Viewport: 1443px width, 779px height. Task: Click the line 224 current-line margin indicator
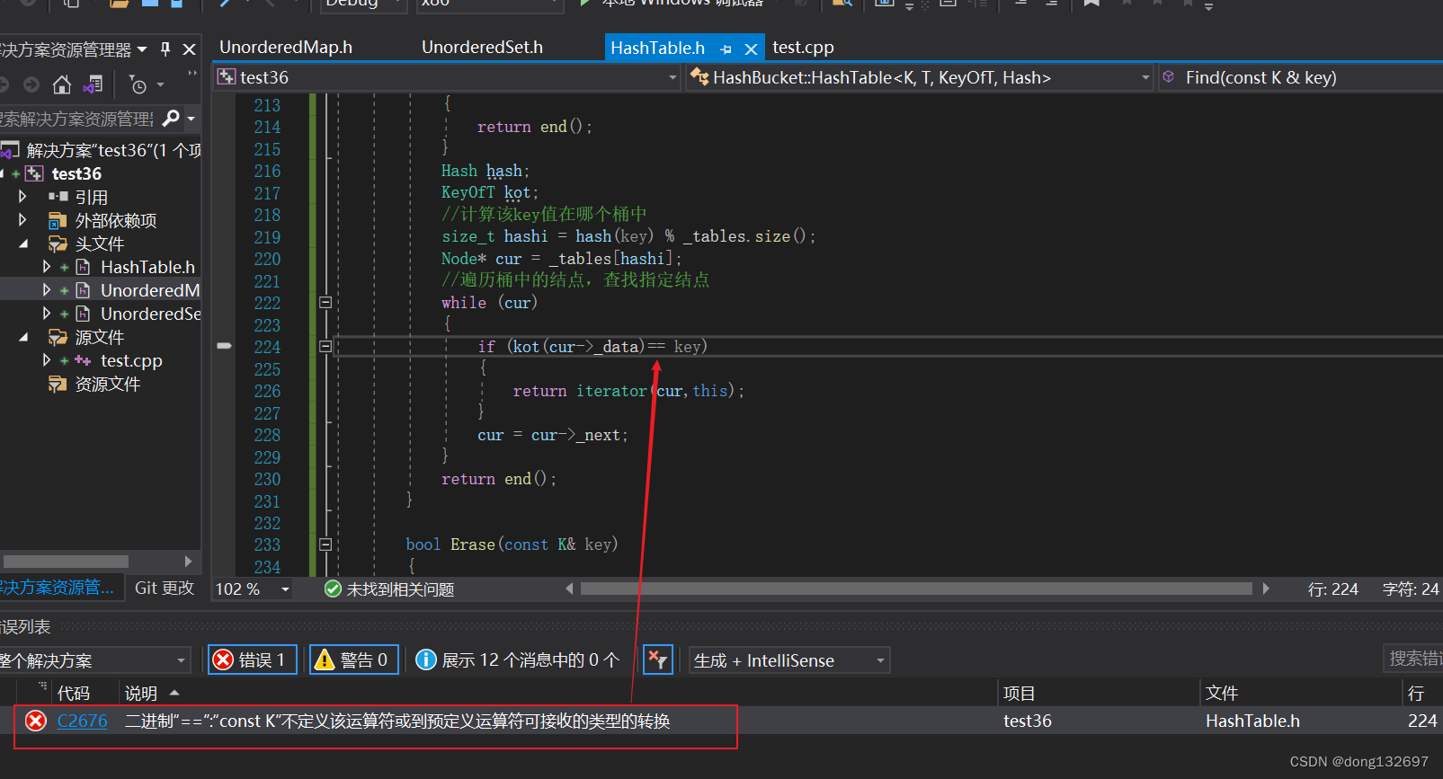(x=225, y=345)
